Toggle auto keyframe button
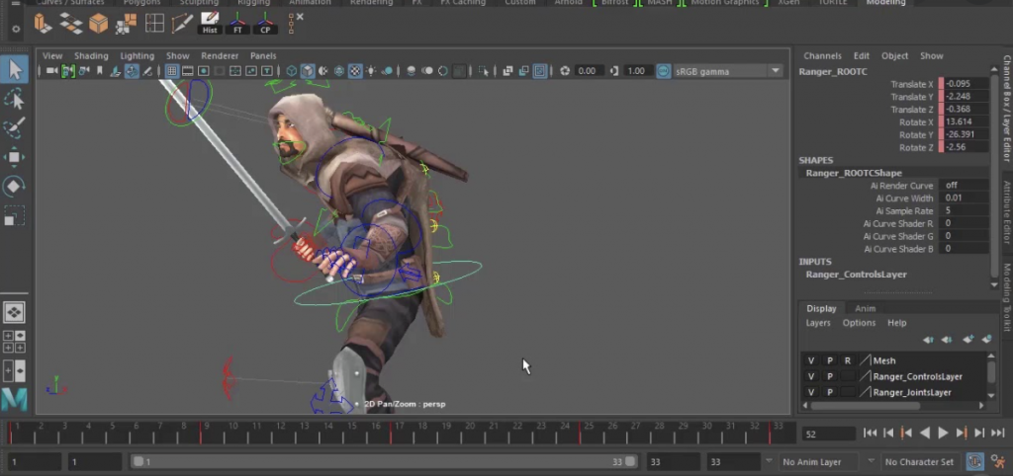 click(x=974, y=461)
